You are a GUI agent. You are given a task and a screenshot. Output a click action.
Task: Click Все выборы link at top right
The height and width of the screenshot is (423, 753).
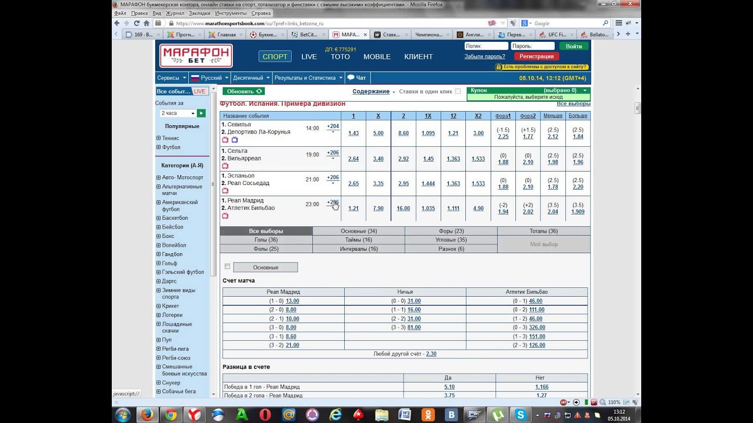(574, 103)
